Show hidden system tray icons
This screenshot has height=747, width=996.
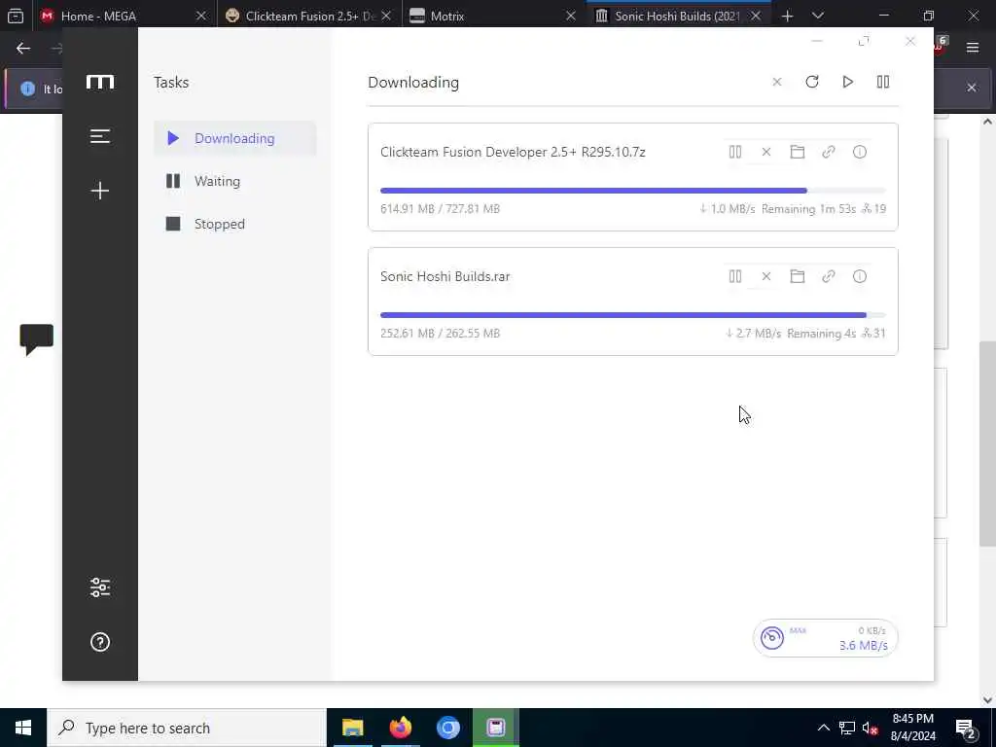click(x=823, y=728)
